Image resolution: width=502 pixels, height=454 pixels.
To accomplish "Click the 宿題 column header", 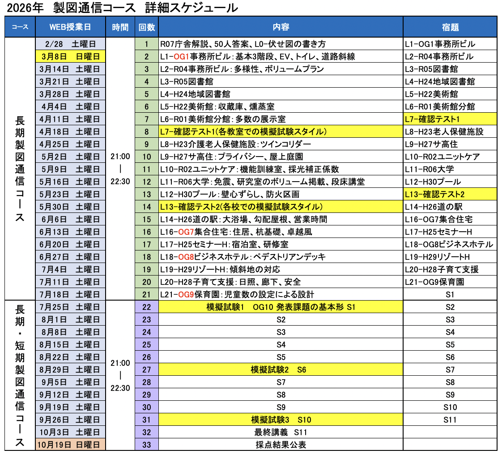I will [x=450, y=27].
